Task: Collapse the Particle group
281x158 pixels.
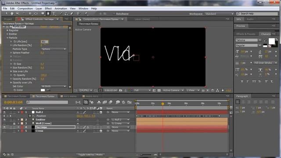Action: pyautogui.click(x=7, y=38)
